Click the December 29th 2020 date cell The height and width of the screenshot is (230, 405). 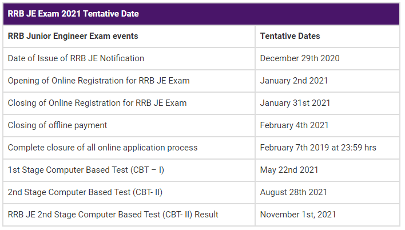(x=327, y=58)
